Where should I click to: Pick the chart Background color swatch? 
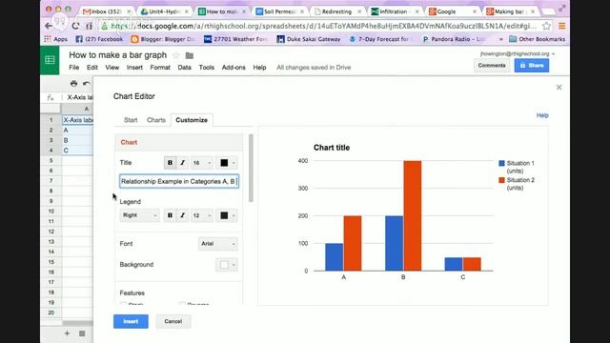(x=227, y=265)
